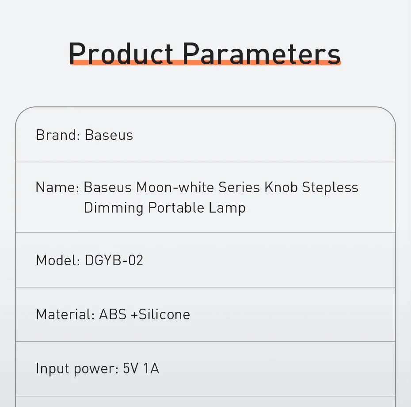This screenshot has width=411, height=407.
Task: Click "Dimming" in the name's second line
Action: click(114, 208)
